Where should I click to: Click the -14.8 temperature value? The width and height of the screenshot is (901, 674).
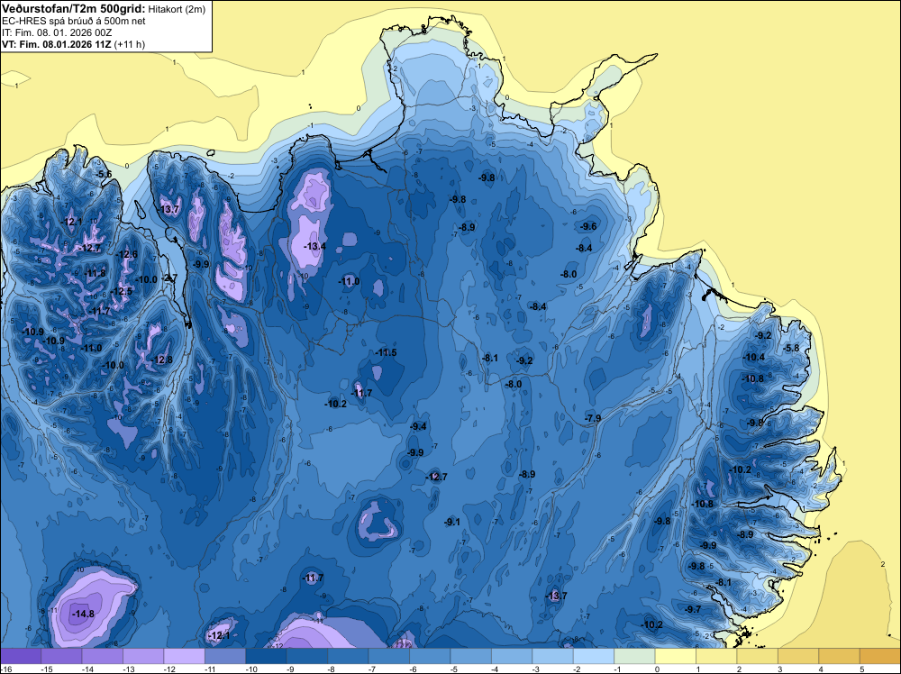[83, 614]
